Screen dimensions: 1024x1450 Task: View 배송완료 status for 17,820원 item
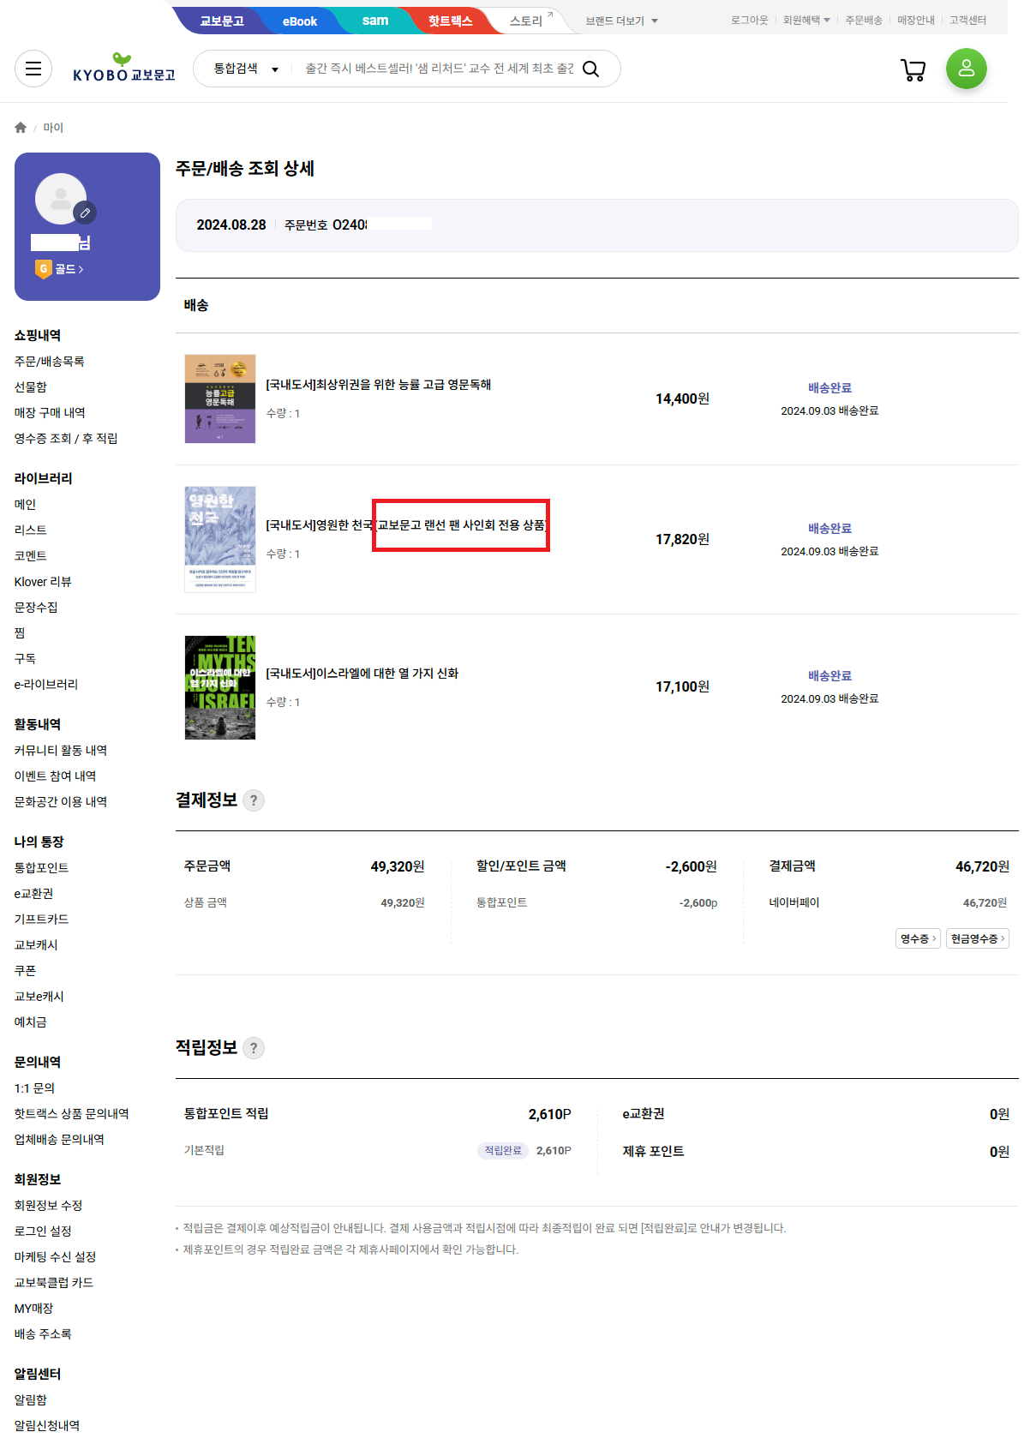(829, 528)
